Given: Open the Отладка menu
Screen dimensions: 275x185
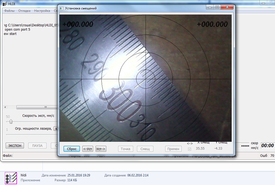Looking at the screenshot, I should 24,11.
